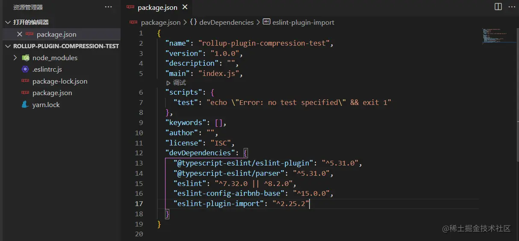Click the .eslintrc.js ESLint icon
519x241 pixels.
tap(25, 69)
